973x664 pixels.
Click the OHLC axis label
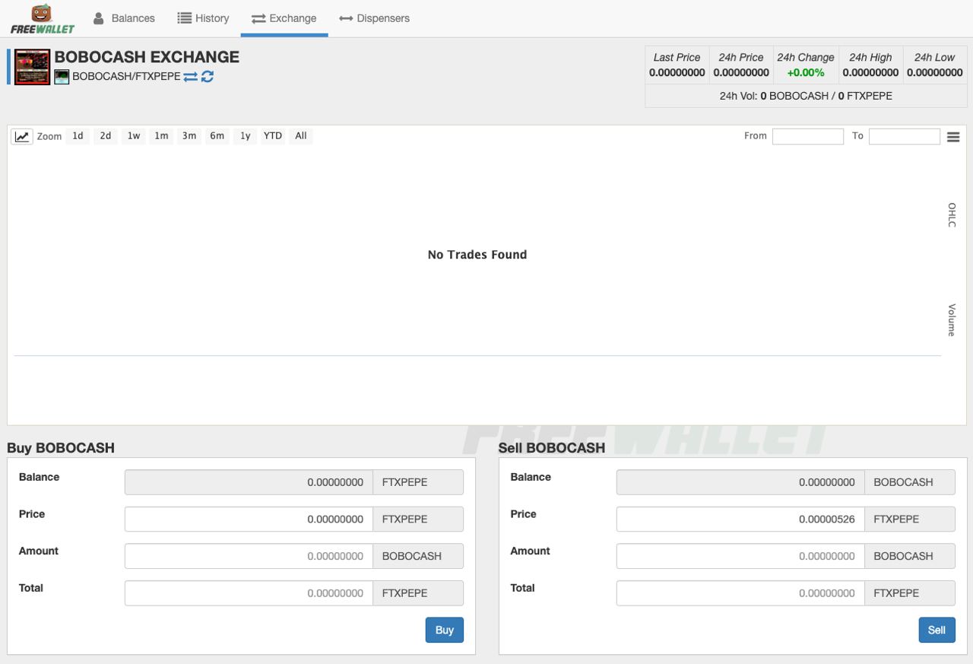[952, 214]
